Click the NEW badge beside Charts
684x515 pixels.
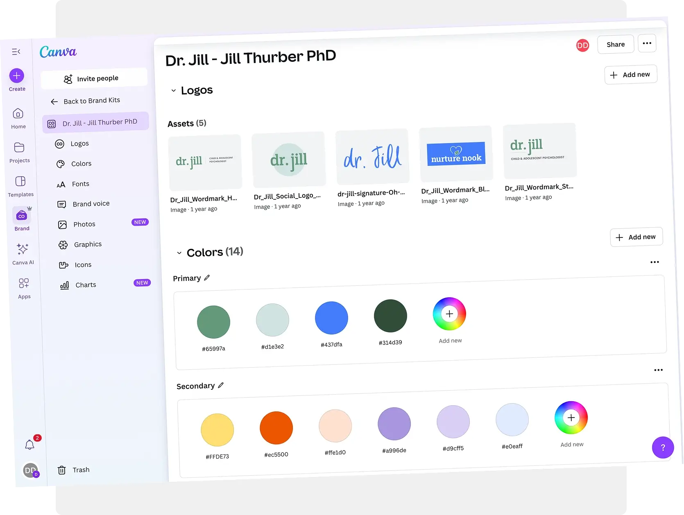coord(142,282)
